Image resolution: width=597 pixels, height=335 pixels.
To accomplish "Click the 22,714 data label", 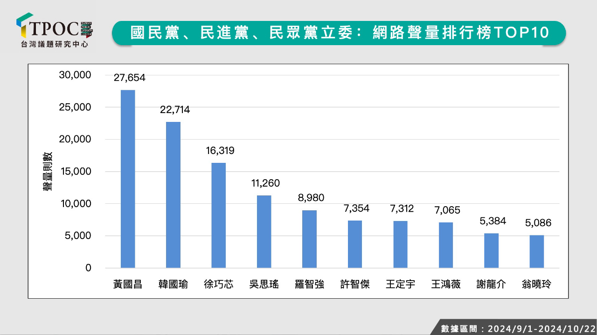I will point(174,110).
